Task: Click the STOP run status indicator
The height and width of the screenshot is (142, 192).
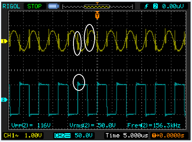Action: point(35,6)
